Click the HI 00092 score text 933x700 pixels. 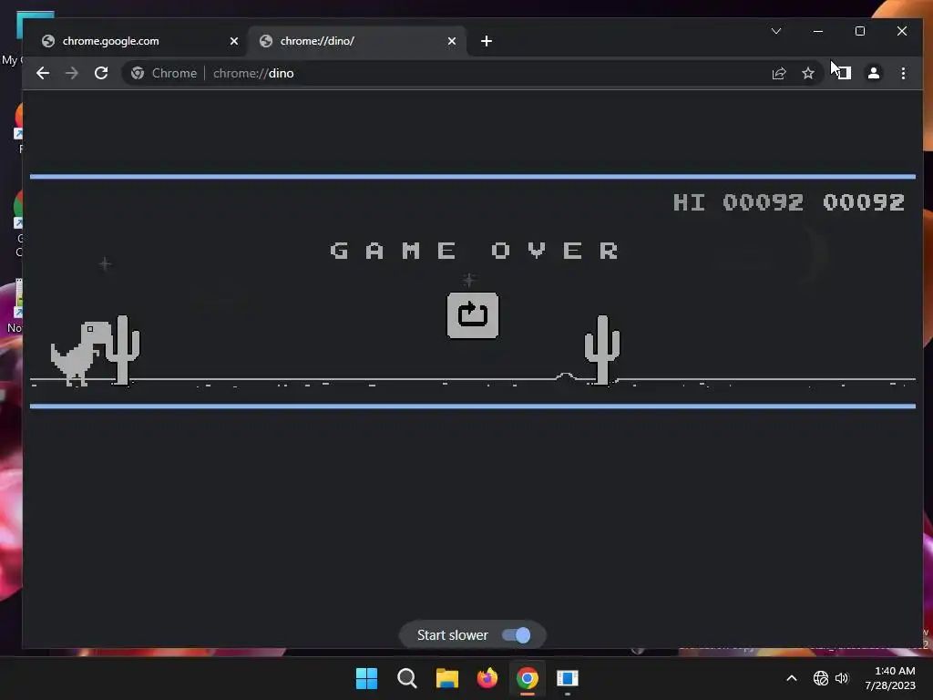(738, 202)
